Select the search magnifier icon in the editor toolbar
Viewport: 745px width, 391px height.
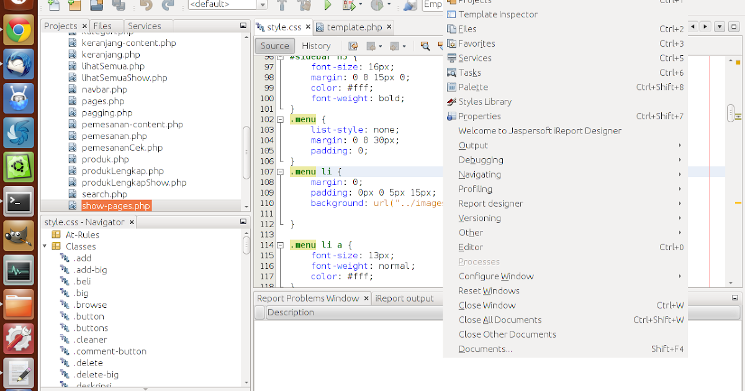425,46
